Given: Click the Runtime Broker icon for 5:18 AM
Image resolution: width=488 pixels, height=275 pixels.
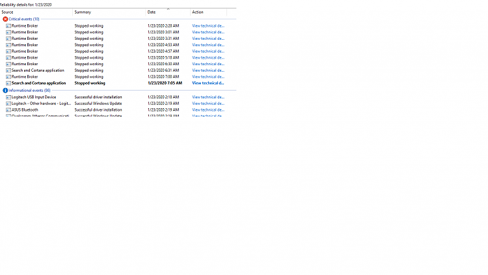Looking at the screenshot, I should point(8,58).
